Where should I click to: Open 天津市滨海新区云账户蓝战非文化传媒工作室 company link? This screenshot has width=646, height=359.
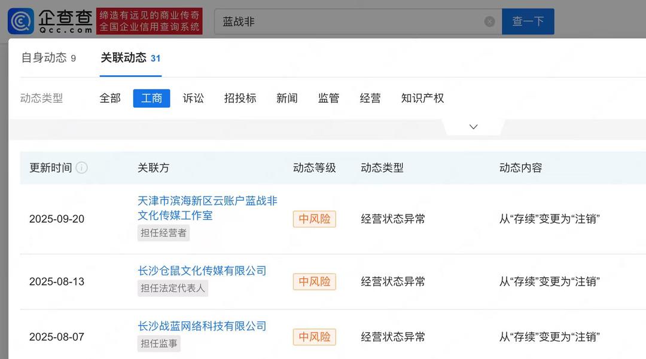click(x=207, y=207)
